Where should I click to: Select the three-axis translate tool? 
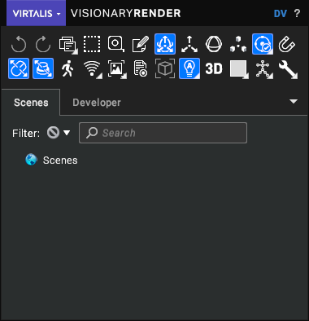click(189, 44)
